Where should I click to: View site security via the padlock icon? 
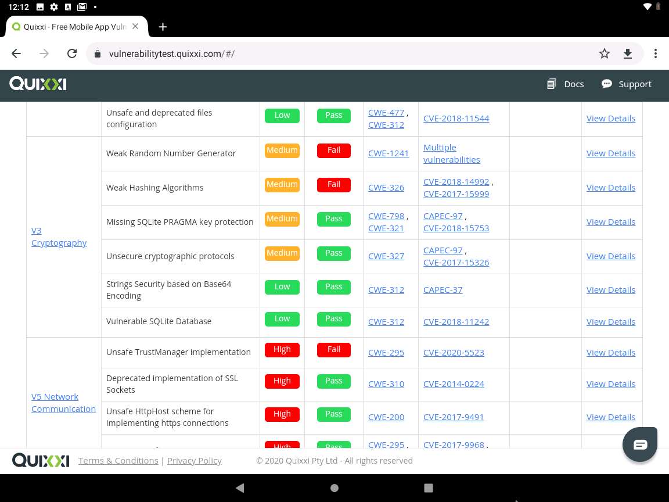(x=96, y=53)
